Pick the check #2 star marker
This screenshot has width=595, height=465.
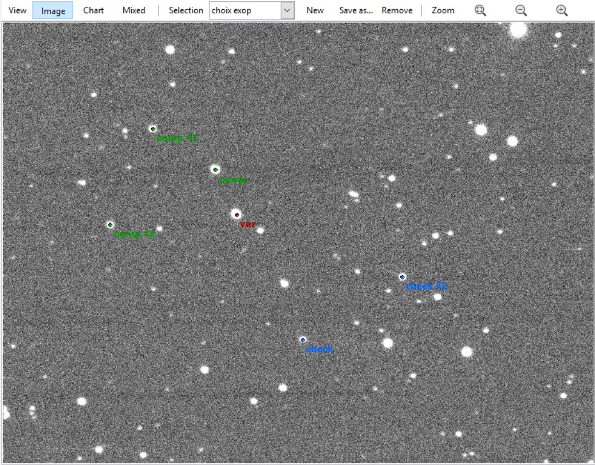point(403,277)
